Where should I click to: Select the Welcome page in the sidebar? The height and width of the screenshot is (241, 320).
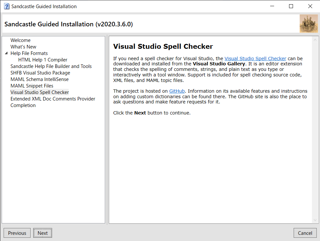(x=21, y=40)
